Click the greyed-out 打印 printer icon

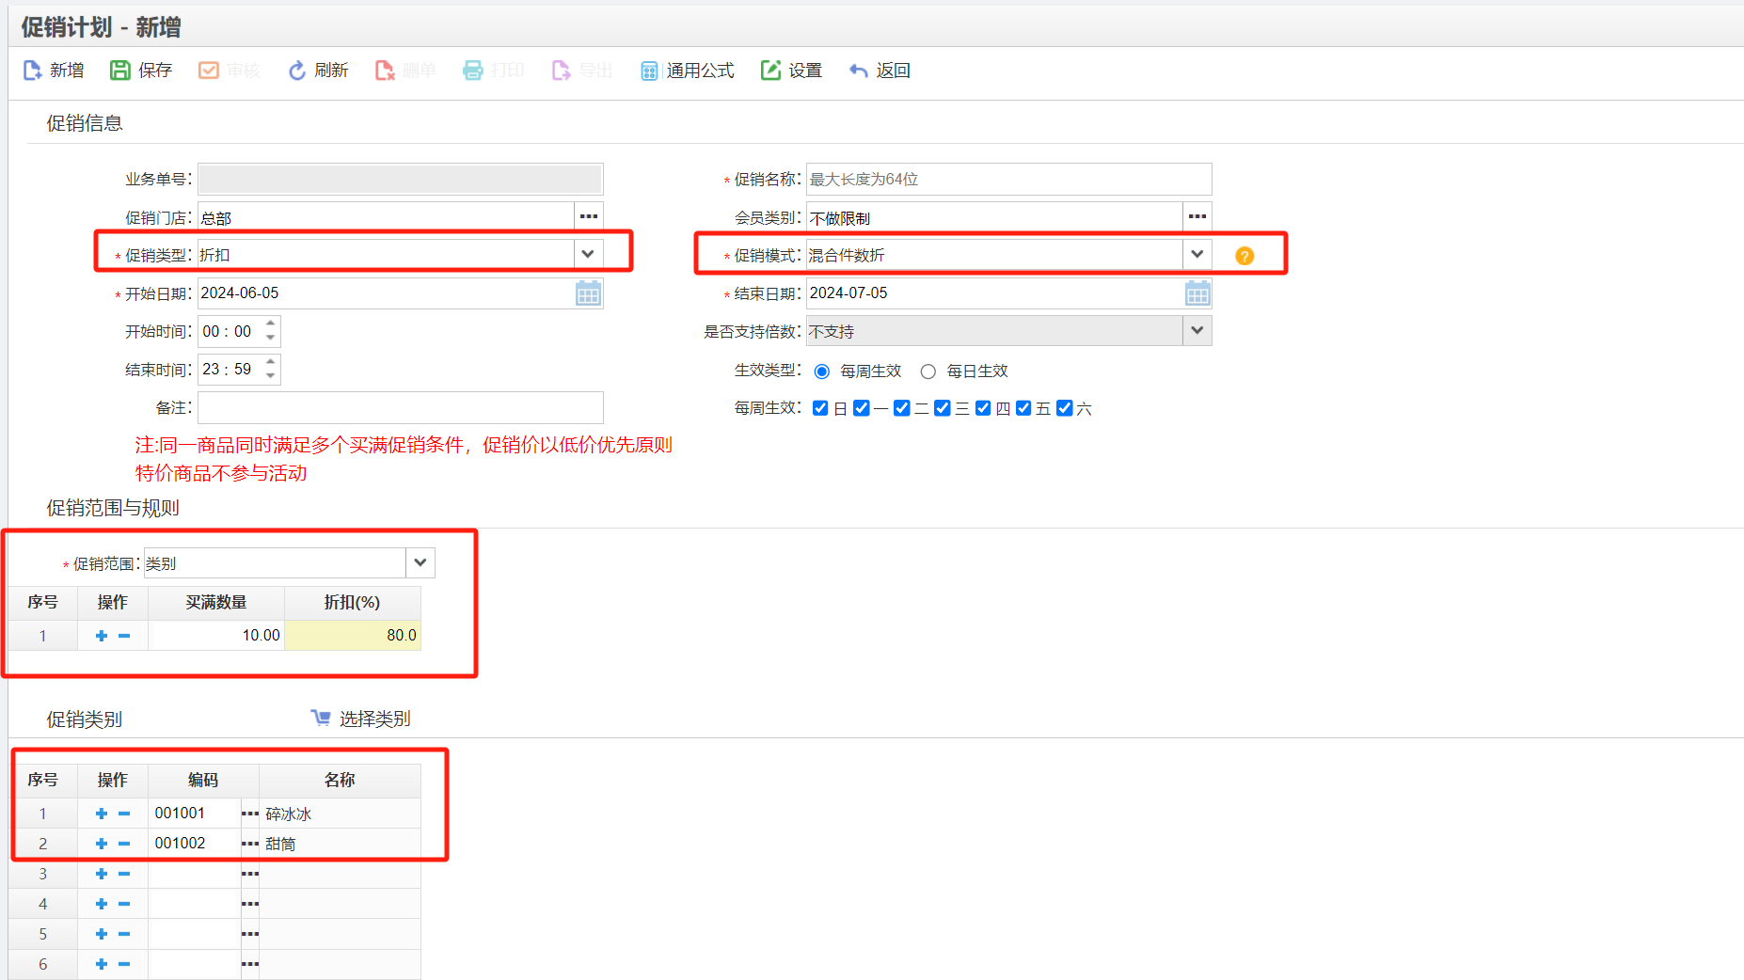pyautogui.click(x=472, y=71)
